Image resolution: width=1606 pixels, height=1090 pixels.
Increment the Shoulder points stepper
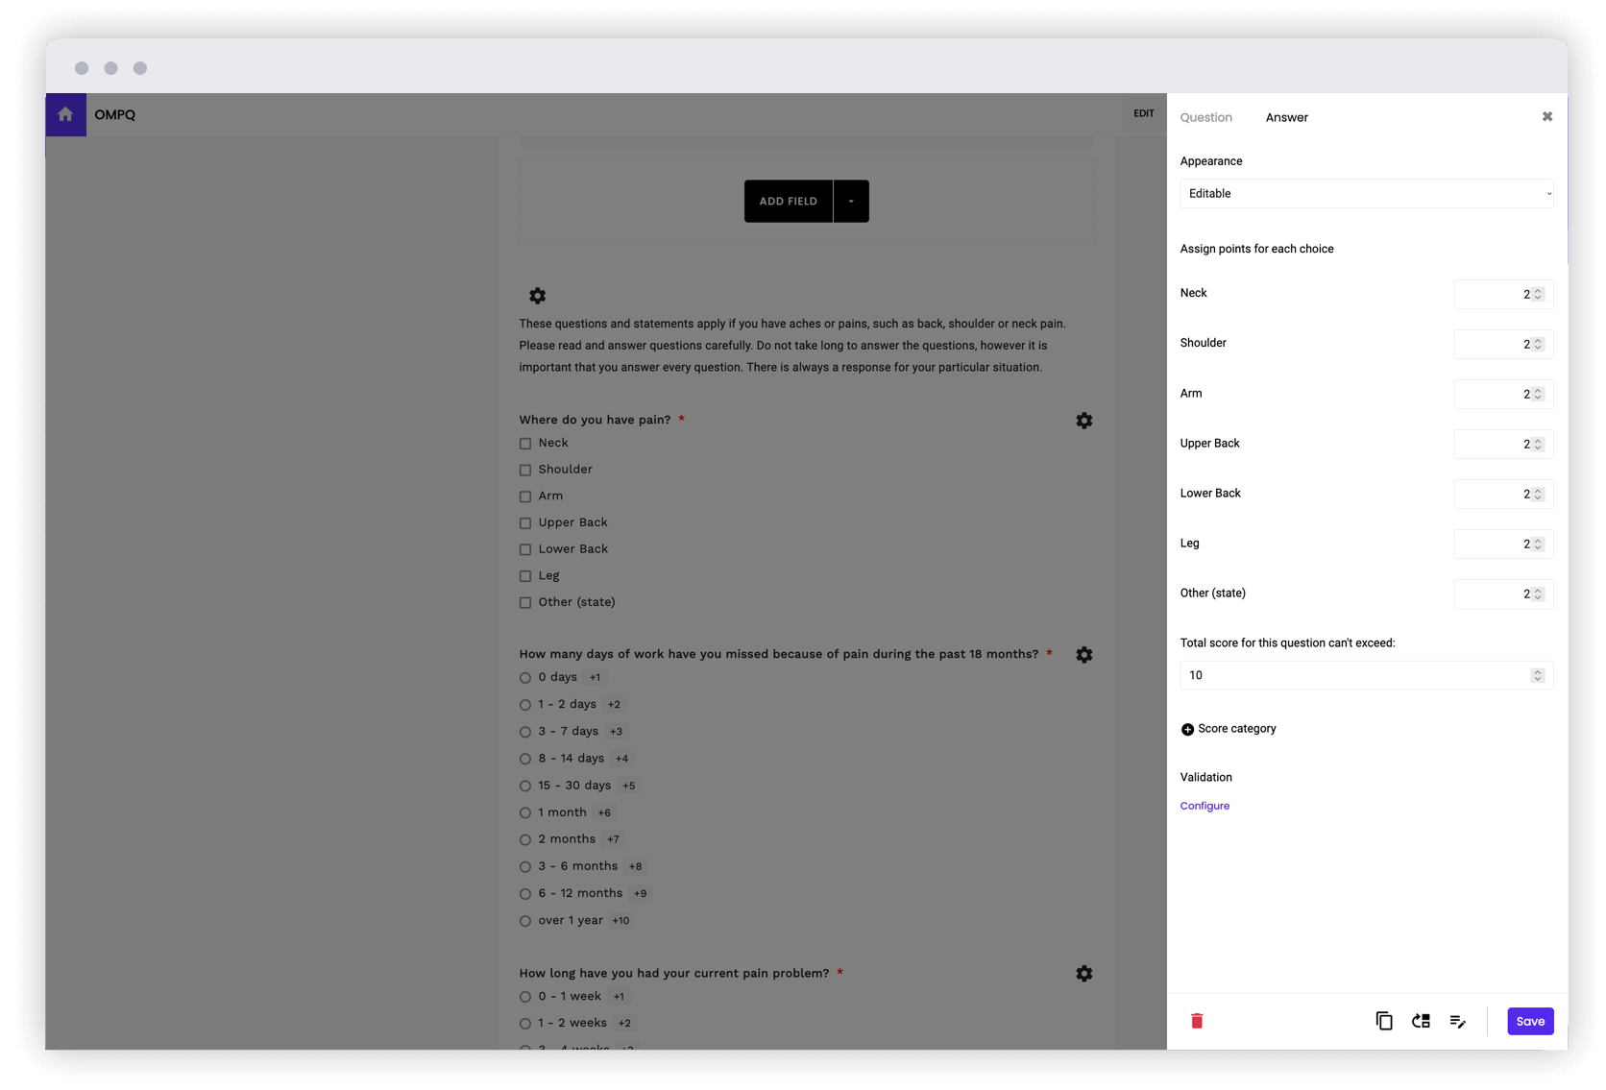pos(1537,340)
